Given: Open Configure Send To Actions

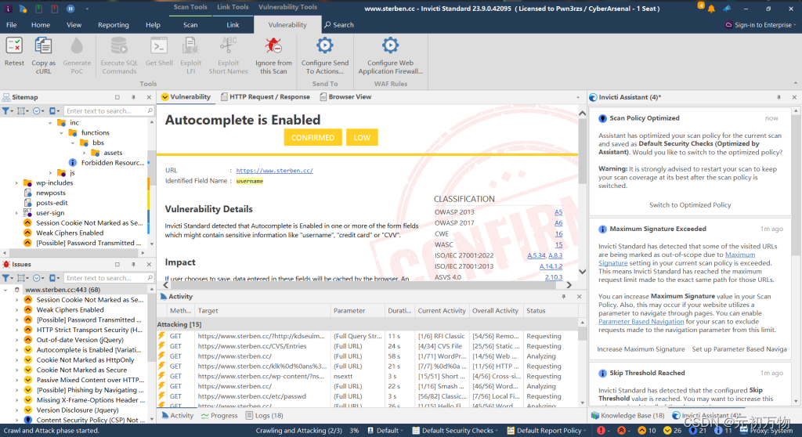Looking at the screenshot, I should [x=325, y=46].
